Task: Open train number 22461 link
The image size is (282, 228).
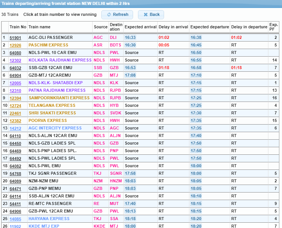Action: point(15,113)
